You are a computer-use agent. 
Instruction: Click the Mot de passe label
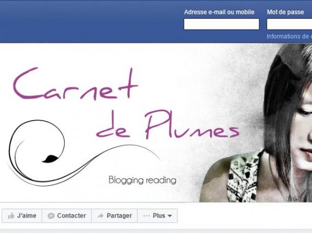pyautogui.click(x=285, y=12)
